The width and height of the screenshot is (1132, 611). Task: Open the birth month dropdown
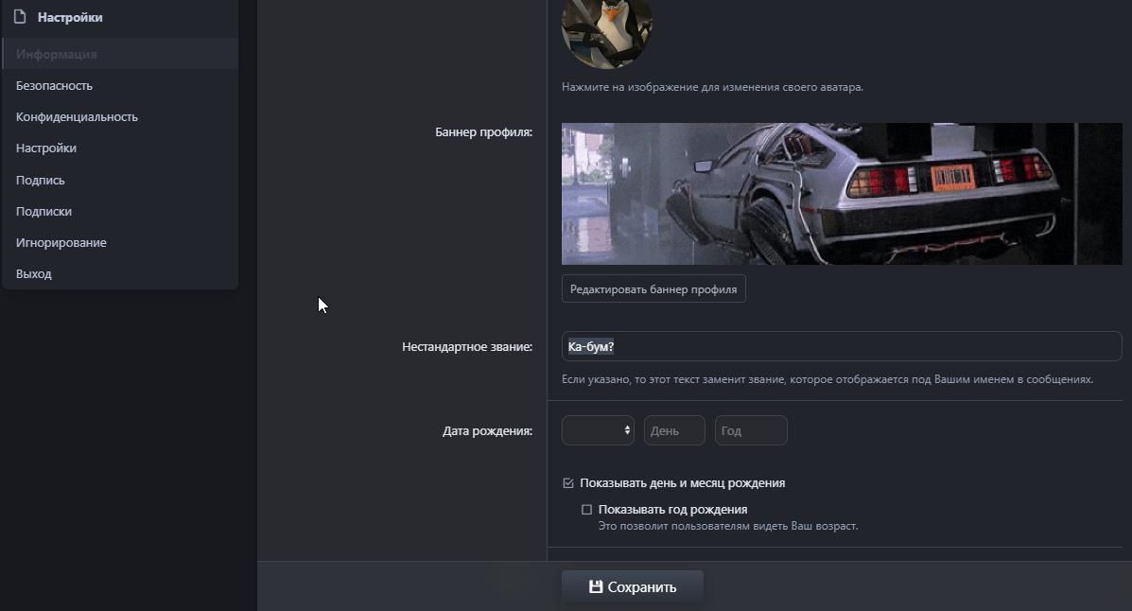(x=597, y=430)
